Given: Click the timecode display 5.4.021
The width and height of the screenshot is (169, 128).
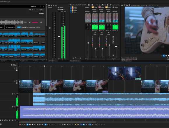Looking at the screenshot, I should (x=14, y=65).
